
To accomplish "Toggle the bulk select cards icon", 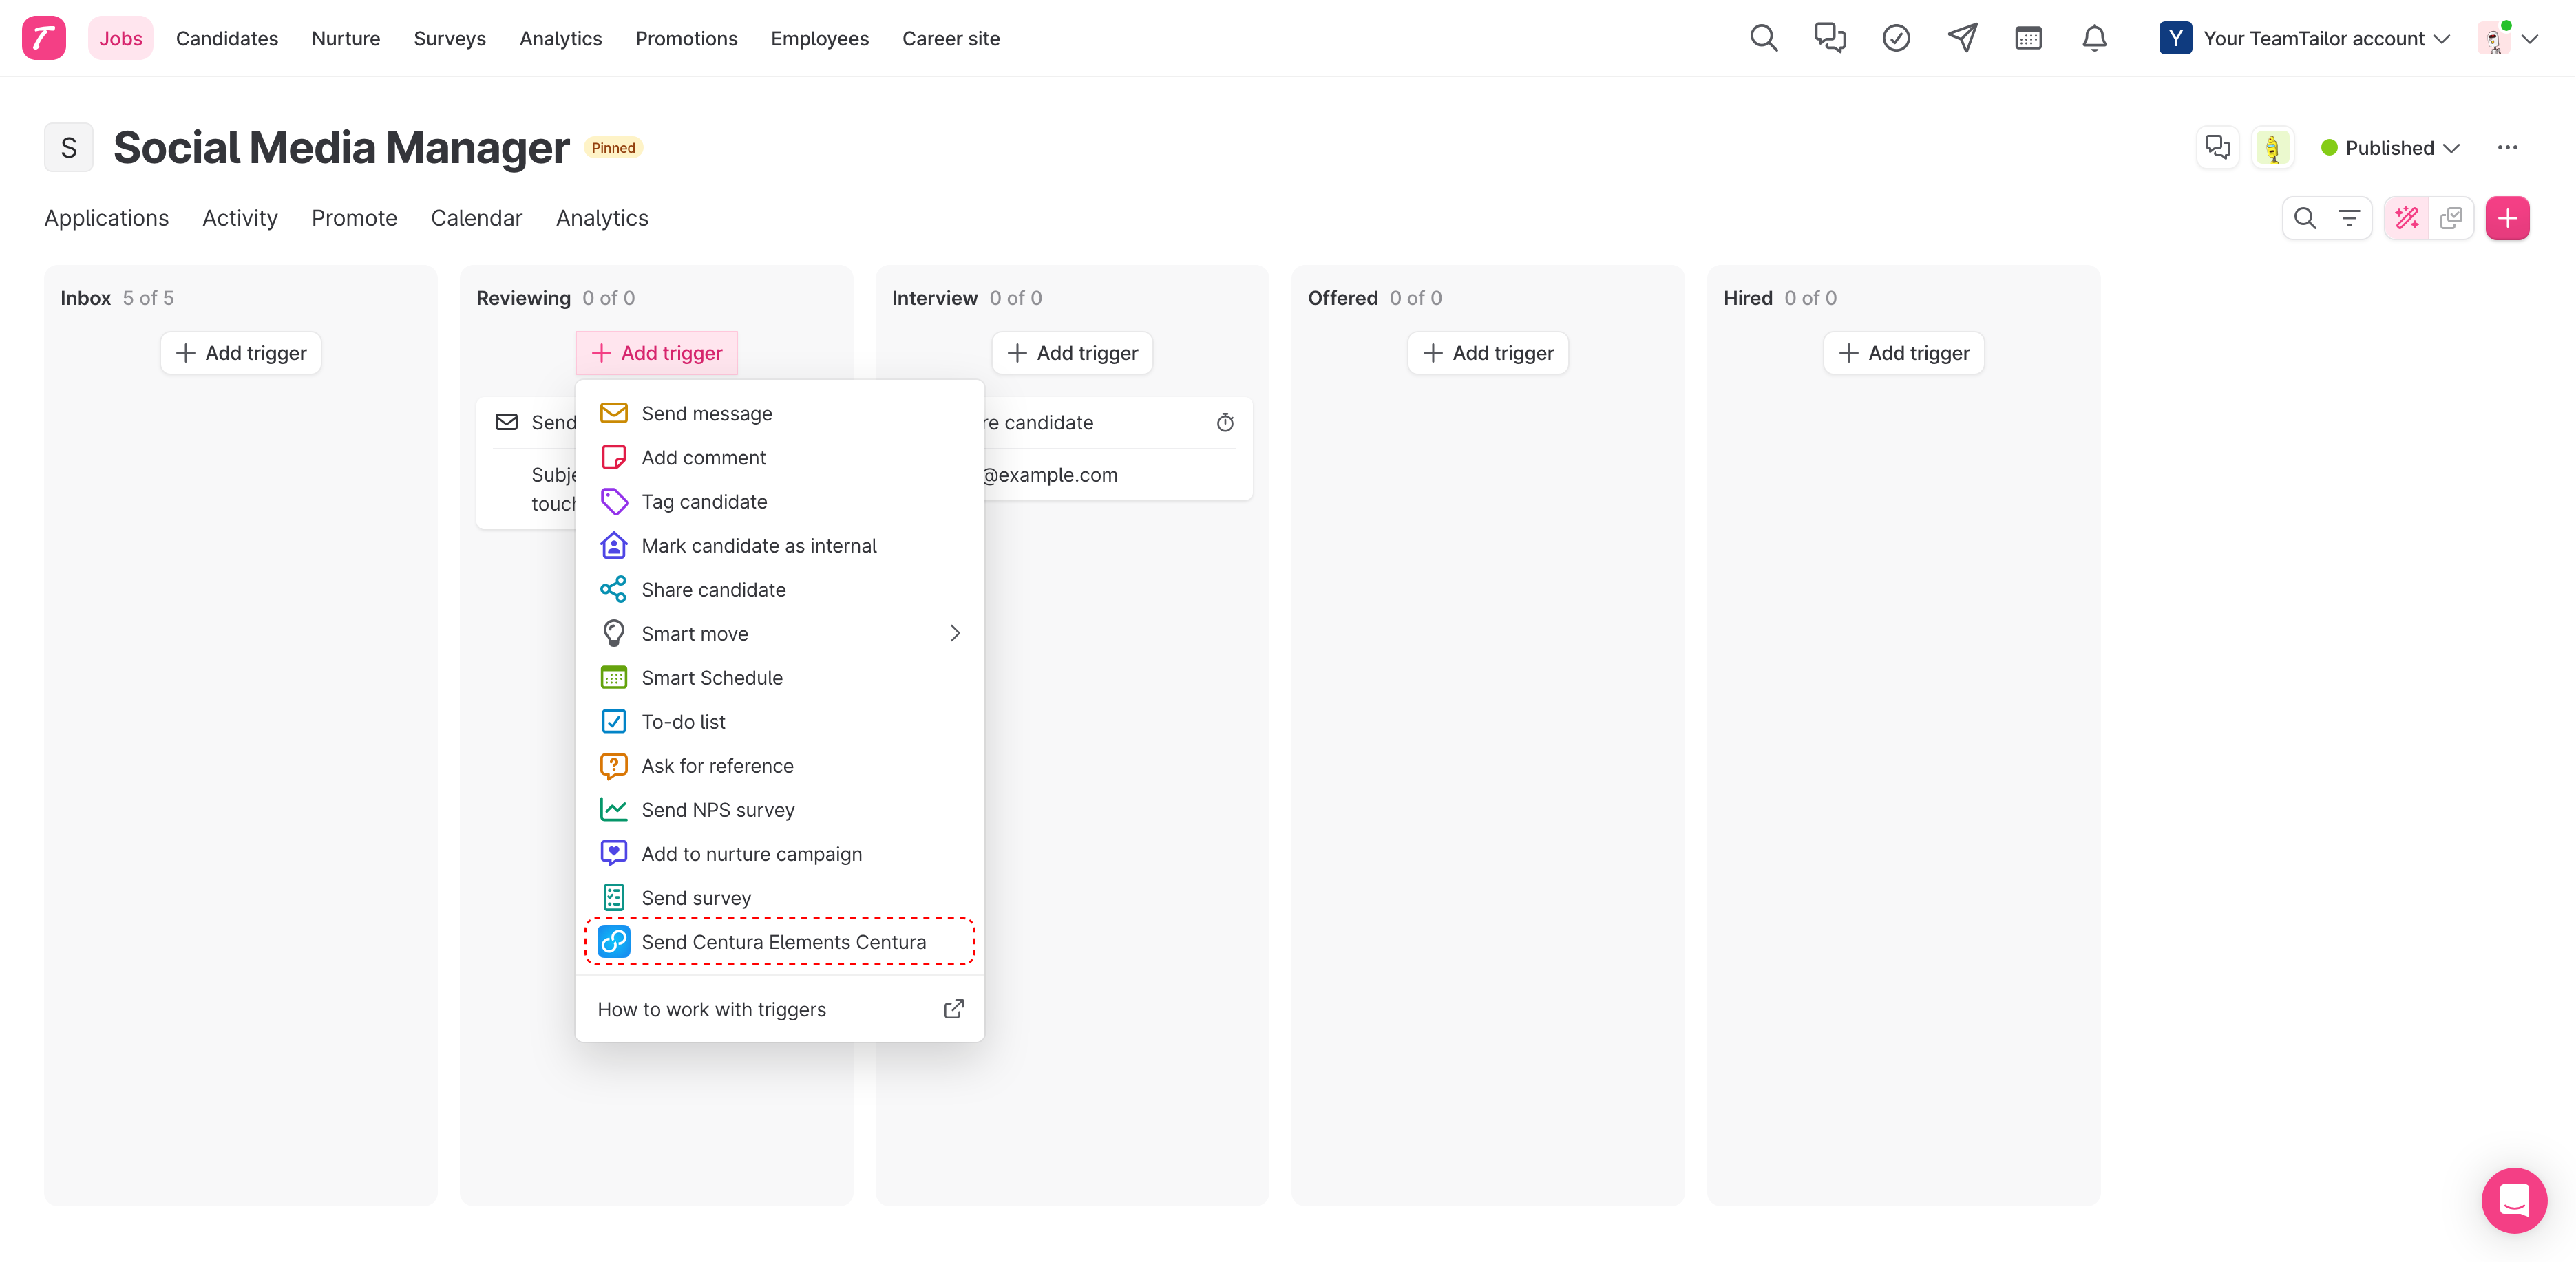I will [x=2451, y=218].
